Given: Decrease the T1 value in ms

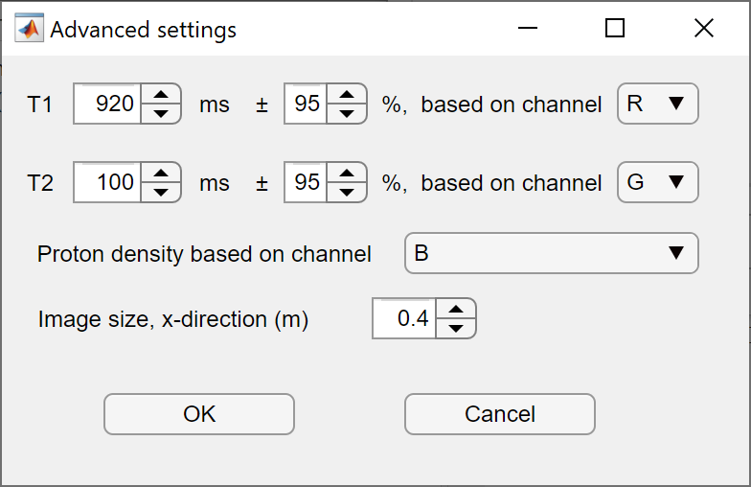Looking at the screenshot, I should (161, 113).
